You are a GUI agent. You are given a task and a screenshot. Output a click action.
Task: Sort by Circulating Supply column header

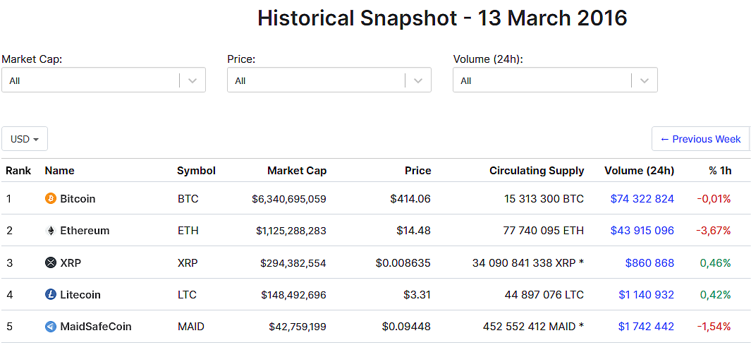coord(537,171)
